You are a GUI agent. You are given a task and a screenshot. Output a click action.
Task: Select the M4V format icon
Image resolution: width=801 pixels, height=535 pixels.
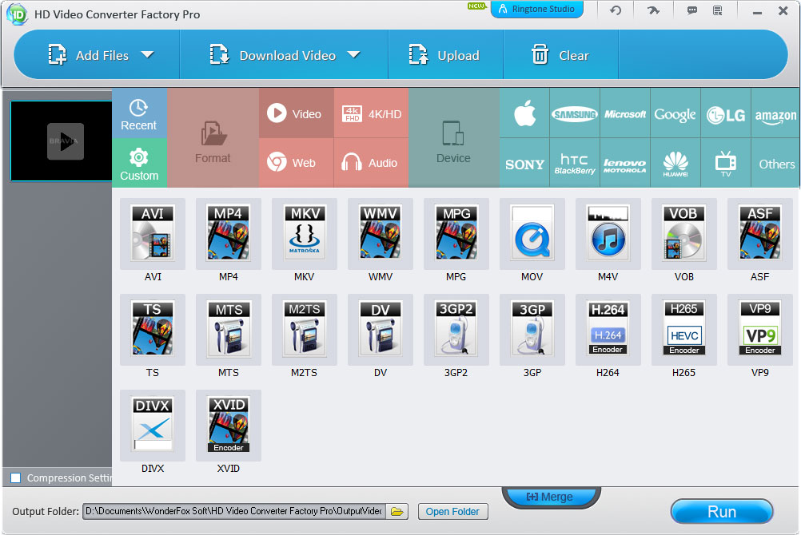coord(608,234)
